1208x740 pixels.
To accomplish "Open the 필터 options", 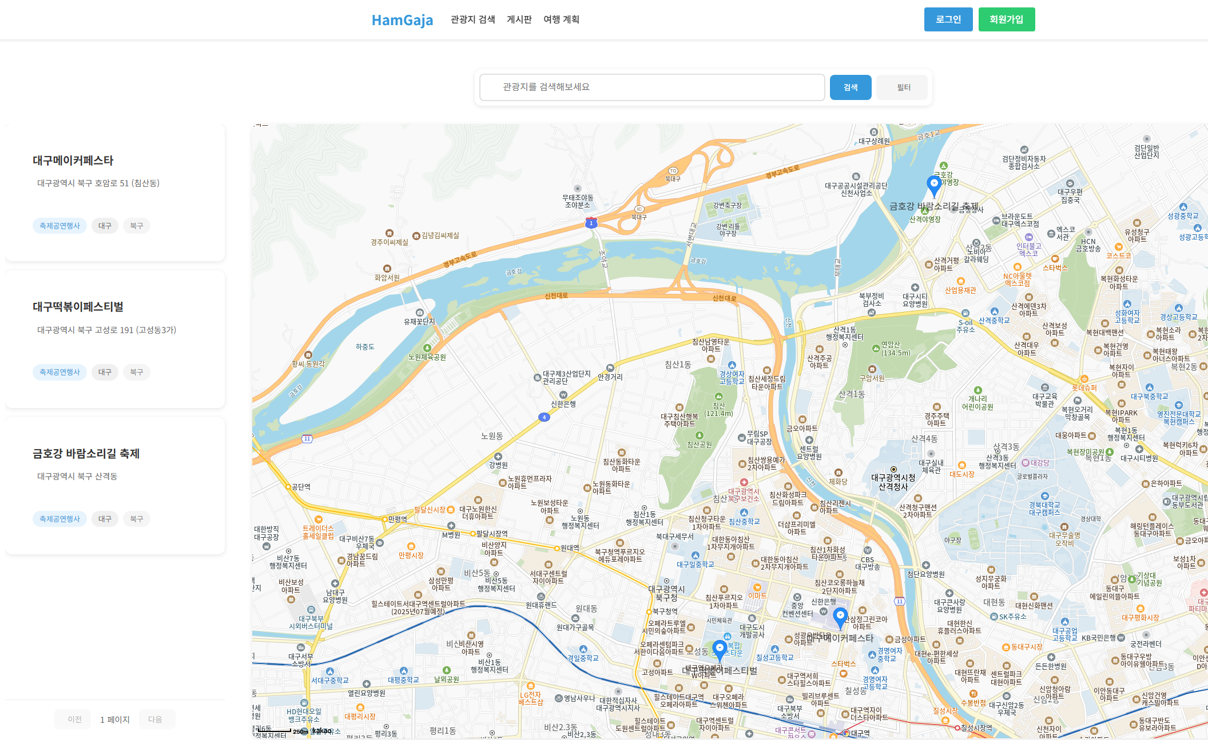I will coord(904,87).
